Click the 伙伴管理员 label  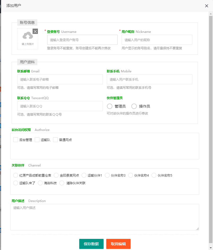point(115,98)
